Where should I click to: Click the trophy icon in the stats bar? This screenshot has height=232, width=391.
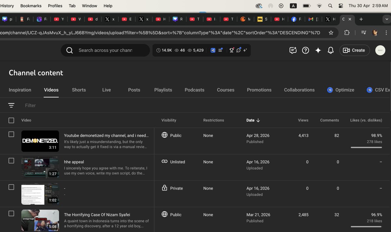pyautogui.click(x=232, y=50)
